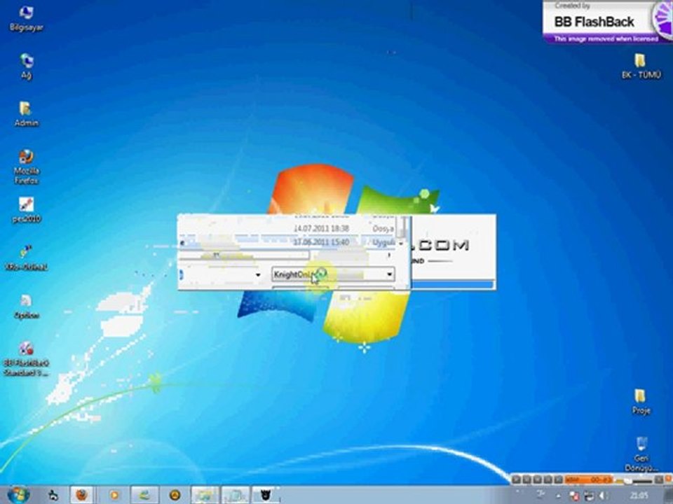Screen dimensions: 673x504
Task: Expand the left dropdown in the file dialog
Action: pos(258,274)
